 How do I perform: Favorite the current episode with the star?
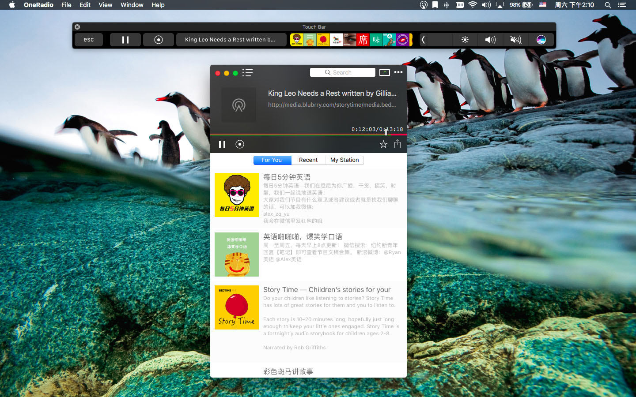click(x=383, y=144)
